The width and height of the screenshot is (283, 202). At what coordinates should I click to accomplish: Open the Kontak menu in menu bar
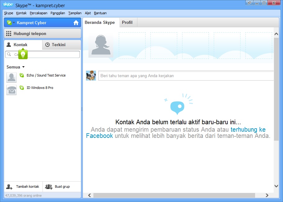pyautogui.click(x=21, y=13)
